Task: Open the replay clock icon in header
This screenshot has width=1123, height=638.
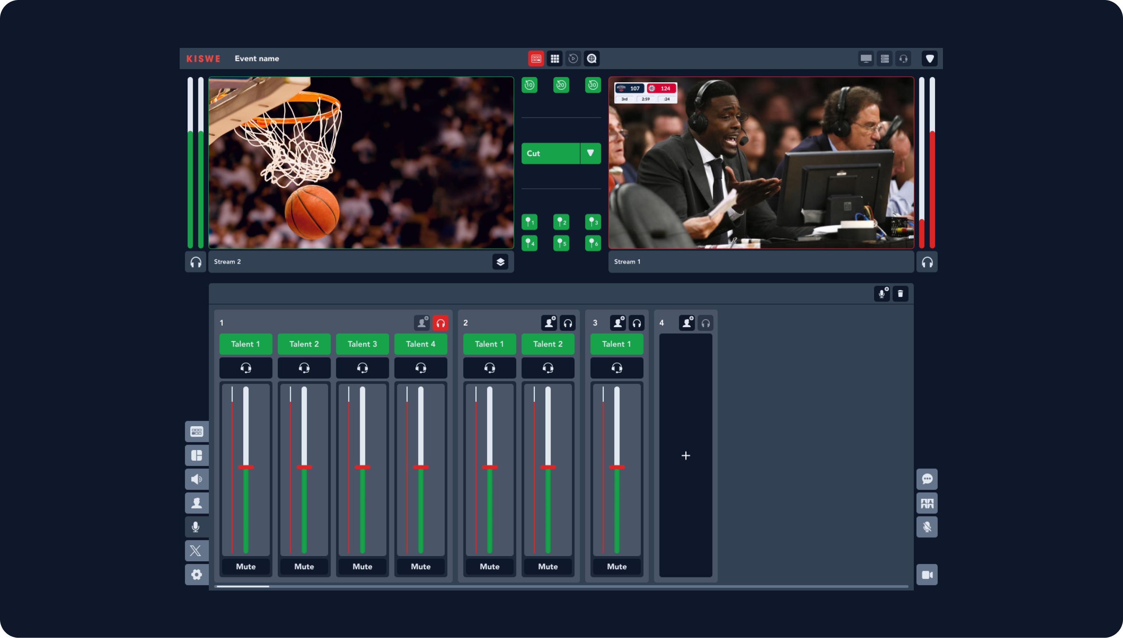Action: (x=573, y=59)
